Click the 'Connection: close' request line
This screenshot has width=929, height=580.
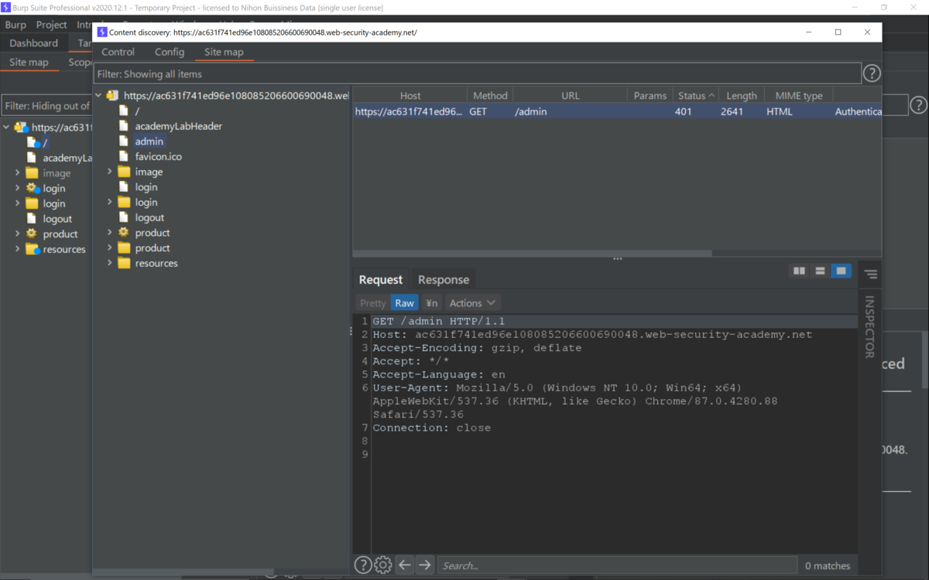pyautogui.click(x=431, y=428)
